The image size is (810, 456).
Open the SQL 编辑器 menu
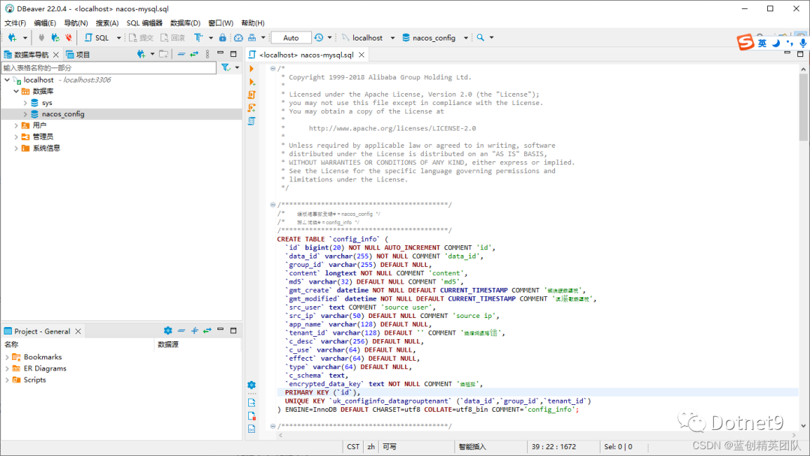point(145,23)
